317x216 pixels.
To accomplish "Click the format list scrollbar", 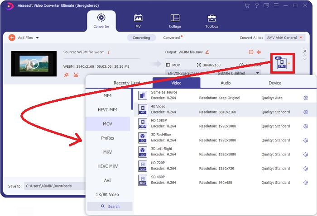I will pyautogui.click(x=132, y=99).
